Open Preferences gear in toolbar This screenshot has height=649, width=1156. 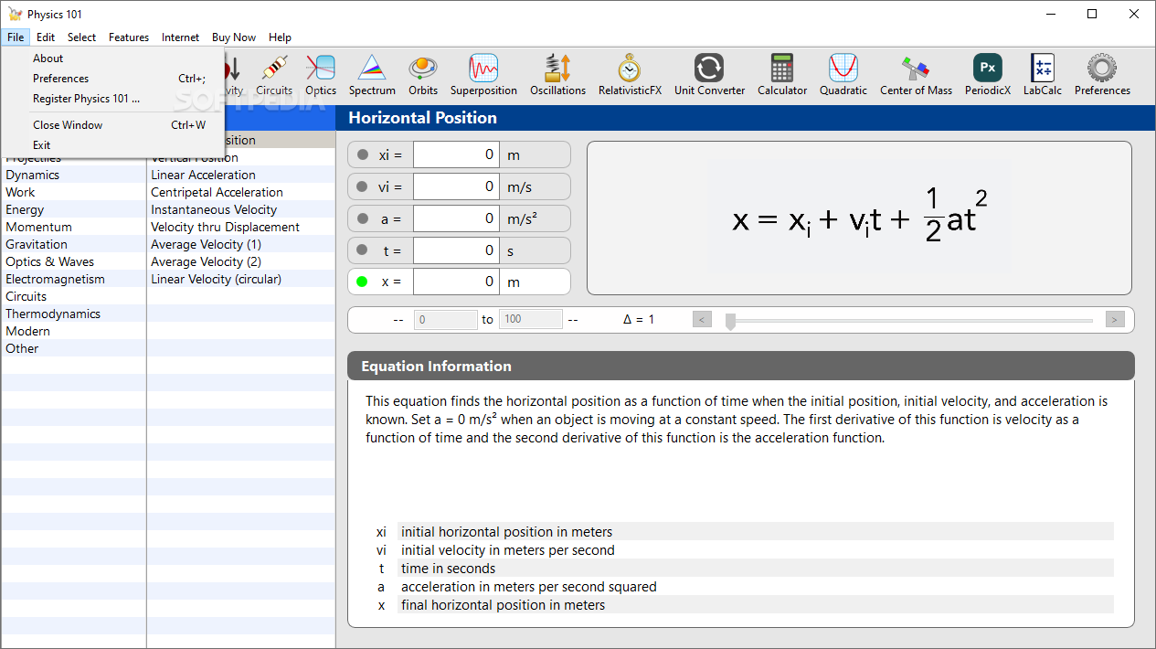pyautogui.click(x=1102, y=75)
